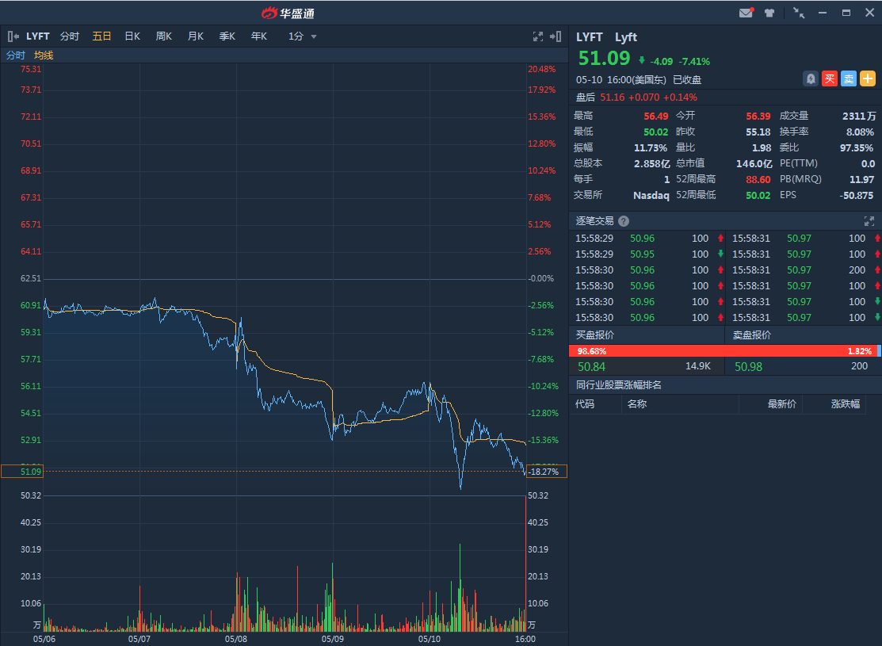Toggle the 分时 line legend
The image size is (882, 646).
click(x=16, y=55)
